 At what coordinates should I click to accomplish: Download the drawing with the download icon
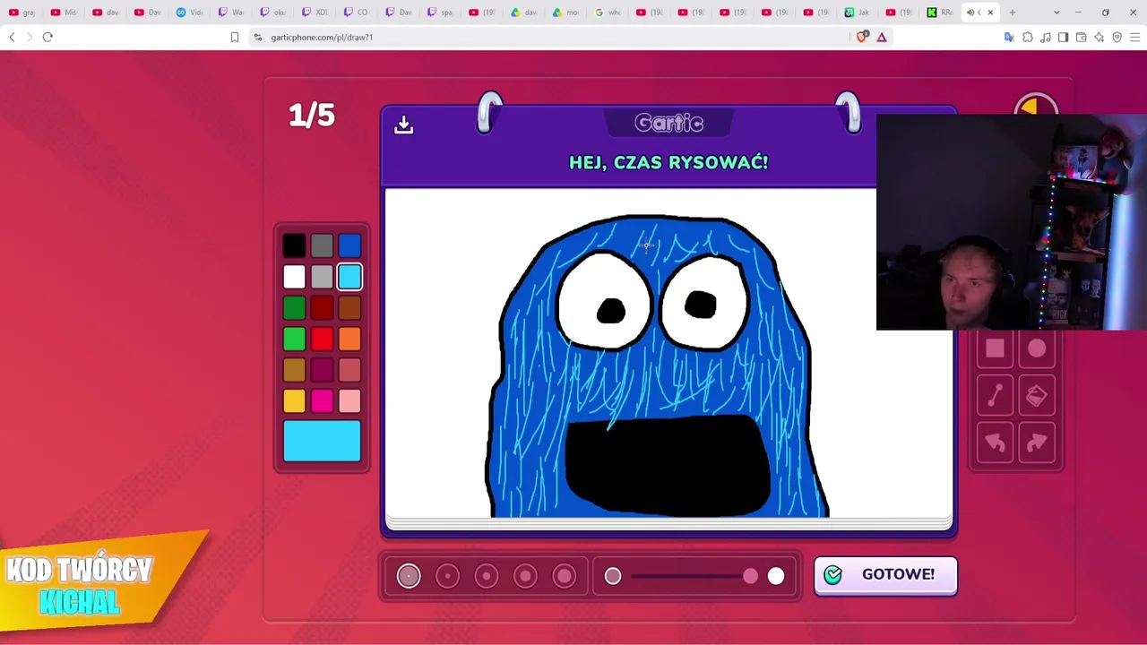pyautogui.click(x=403, y=125)
